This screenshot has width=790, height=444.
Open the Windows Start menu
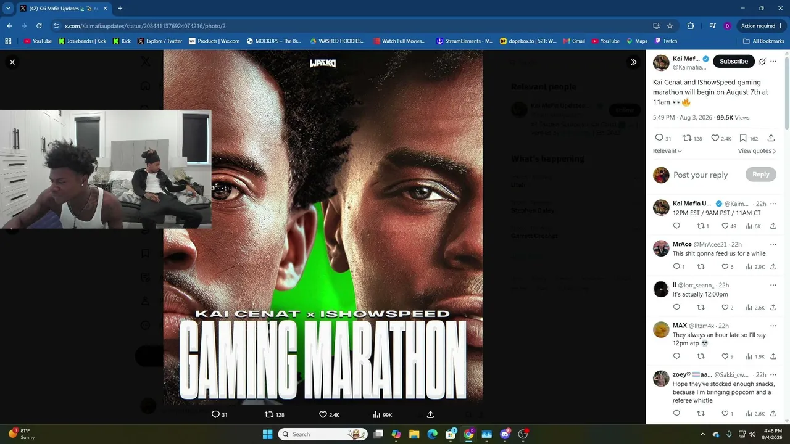click(x=267, y=434)
